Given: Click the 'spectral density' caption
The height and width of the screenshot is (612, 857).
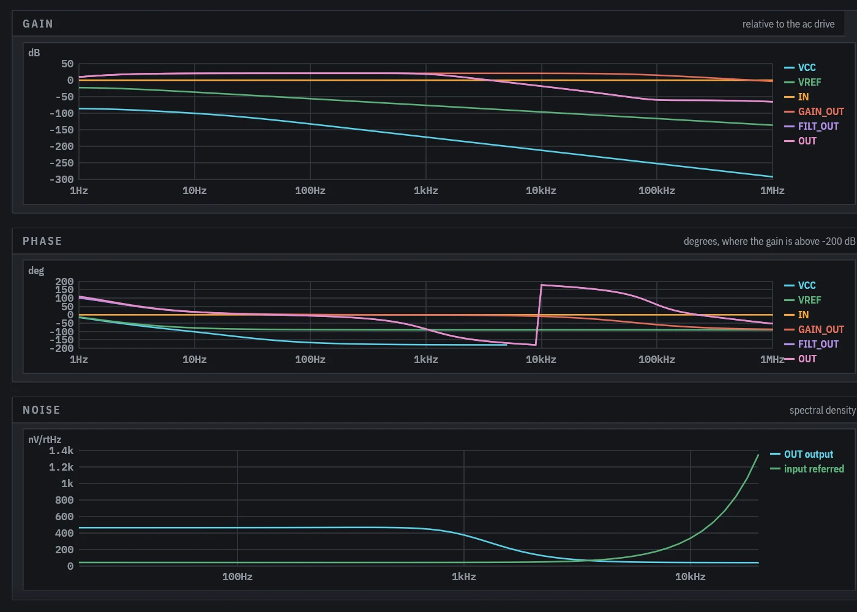Looking at the screenshot, I should click(x=823, y=410).
